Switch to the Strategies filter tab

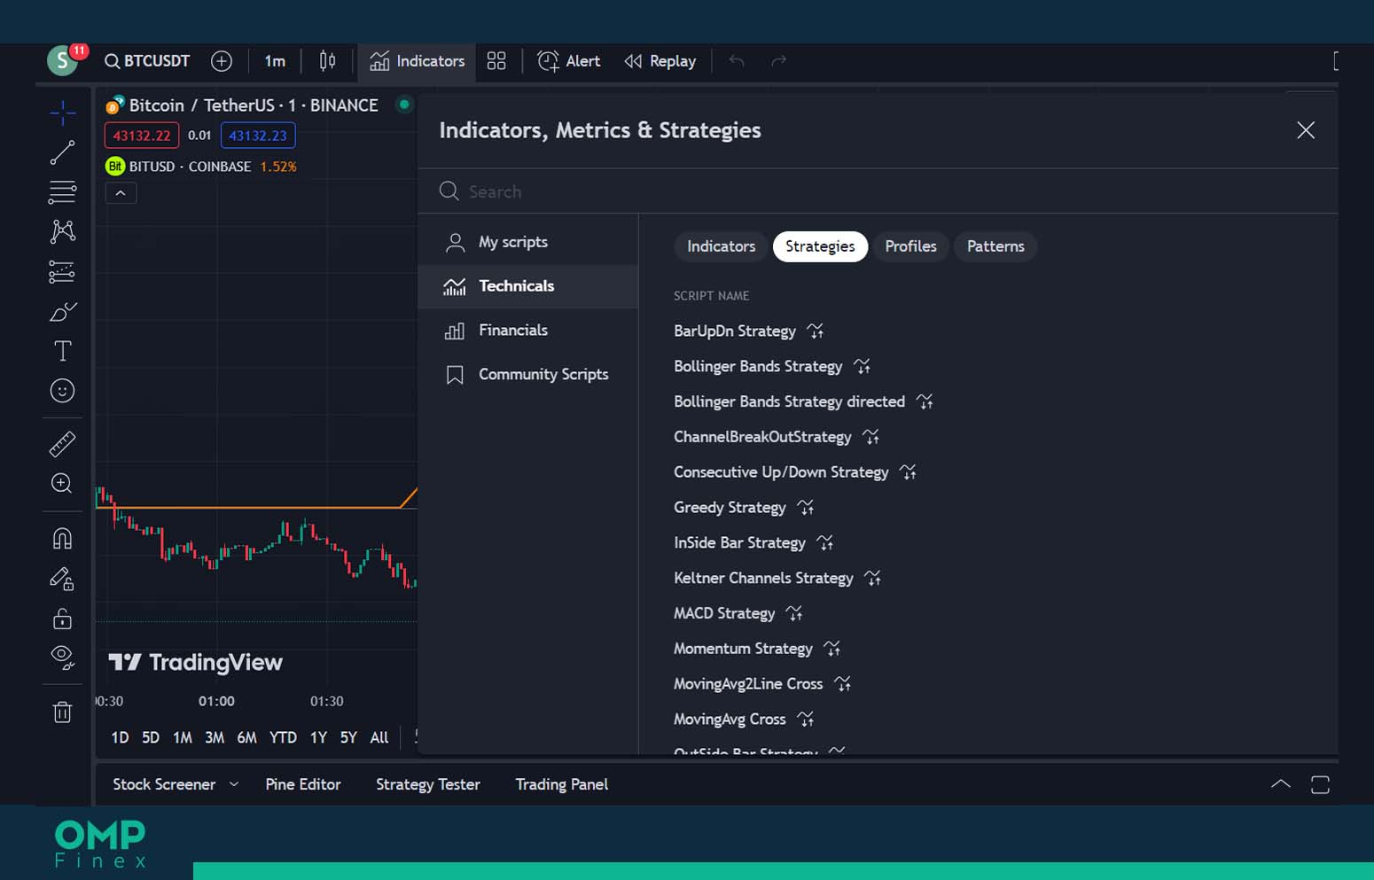(820, 246)
